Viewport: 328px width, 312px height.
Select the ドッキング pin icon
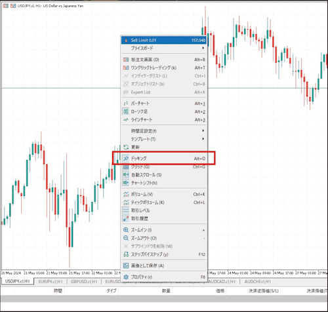point(126,159)
